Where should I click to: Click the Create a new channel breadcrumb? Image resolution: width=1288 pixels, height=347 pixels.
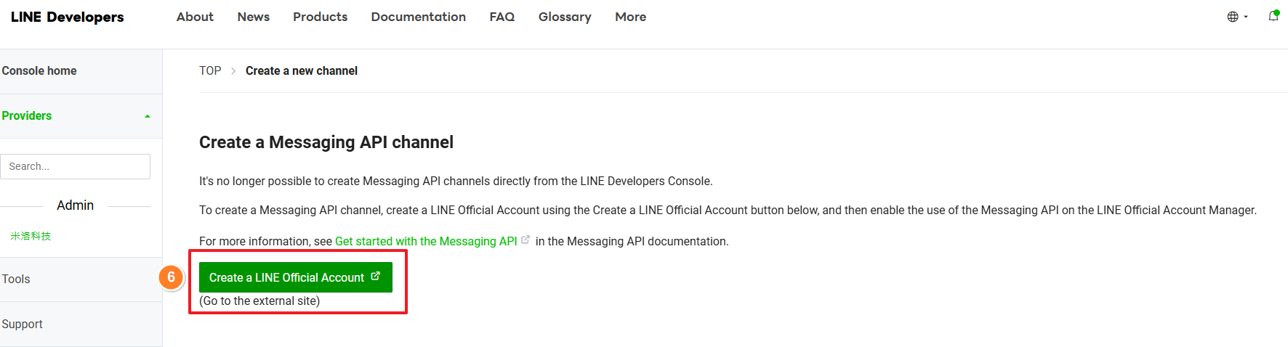point(301,70)
